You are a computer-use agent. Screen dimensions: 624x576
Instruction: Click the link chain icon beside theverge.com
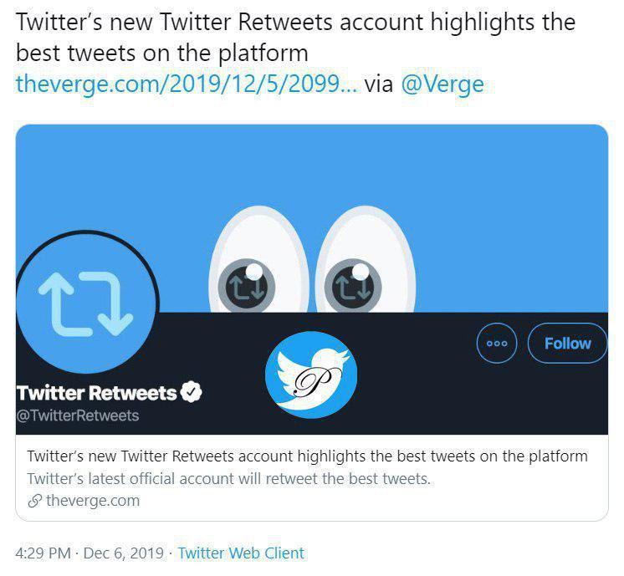(35, 501)
